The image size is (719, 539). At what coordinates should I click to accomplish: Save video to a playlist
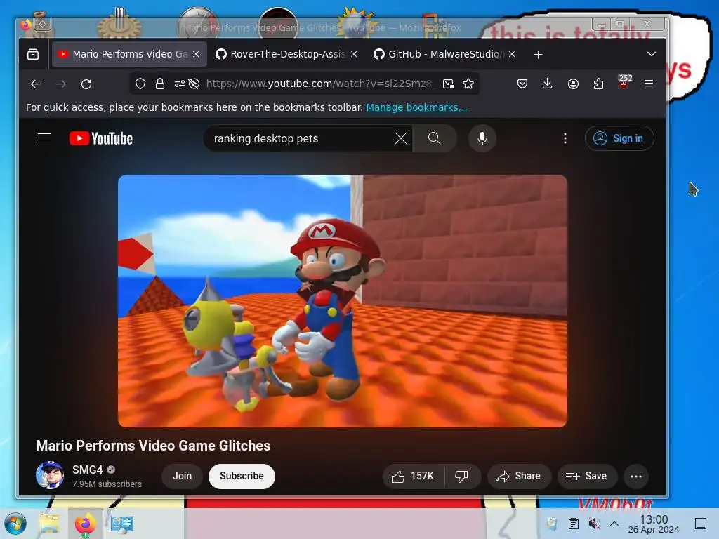[x=586, y=477]
